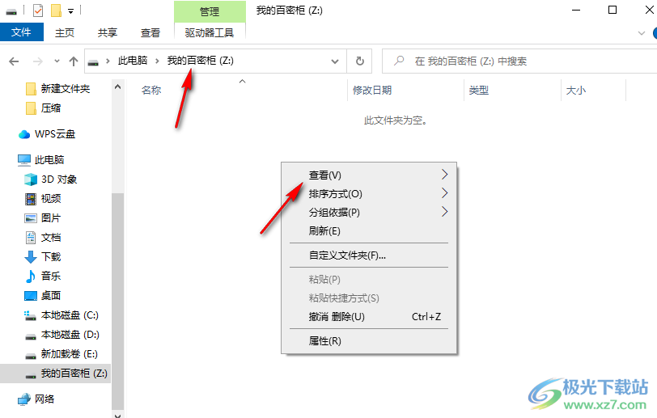Switch to the 查看 ribbon tab

[150, 32]
